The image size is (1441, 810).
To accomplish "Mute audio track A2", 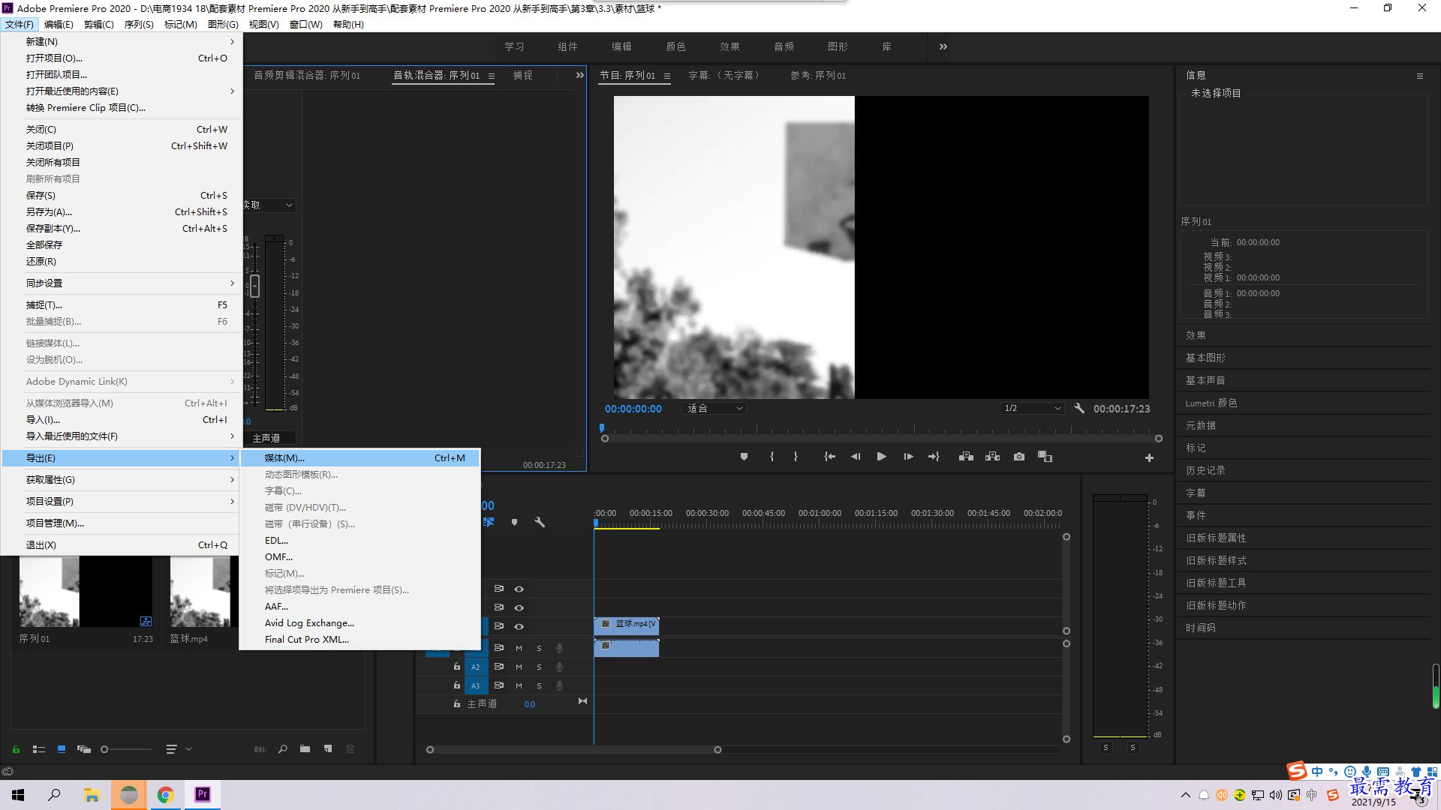I will 519,667.
